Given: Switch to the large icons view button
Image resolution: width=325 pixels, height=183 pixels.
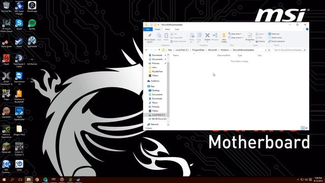Looking at the screenshot, I should 307,128.
